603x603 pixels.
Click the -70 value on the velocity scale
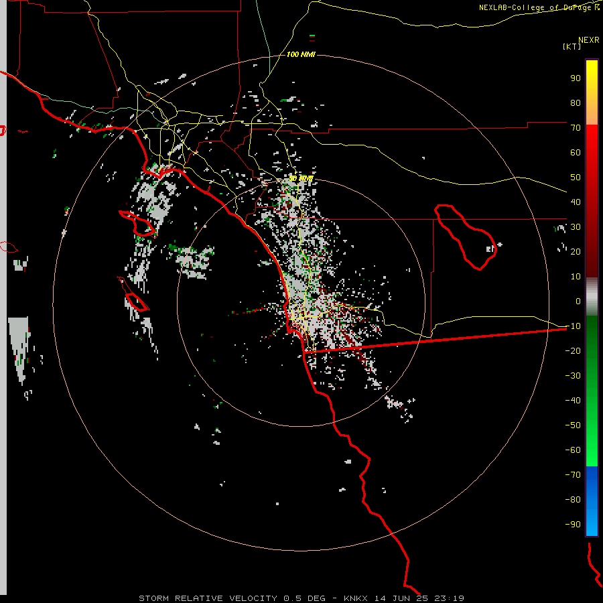coord(573,474)
